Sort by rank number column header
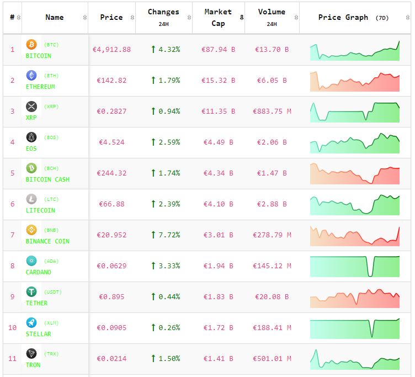 [12, 17]
